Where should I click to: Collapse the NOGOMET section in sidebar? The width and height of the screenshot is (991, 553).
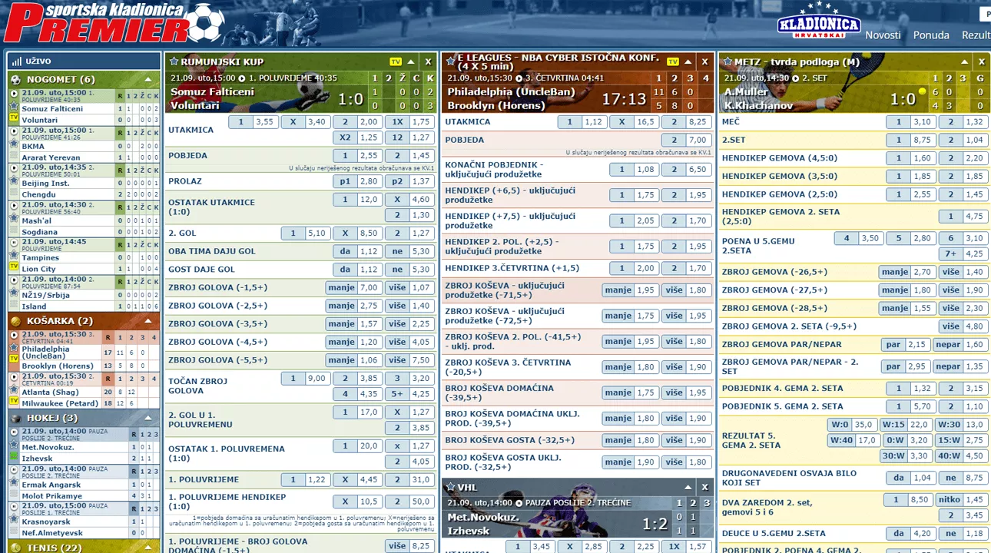pos(148,79)
